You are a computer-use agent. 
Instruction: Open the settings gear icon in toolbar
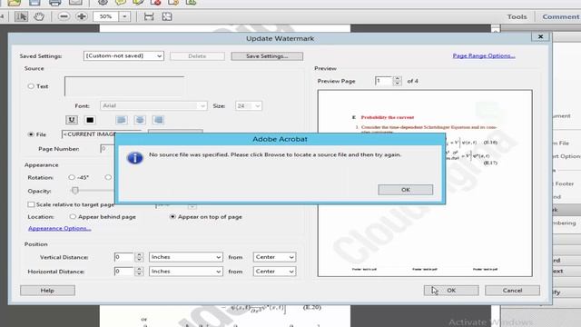click(x=103, y=2)
